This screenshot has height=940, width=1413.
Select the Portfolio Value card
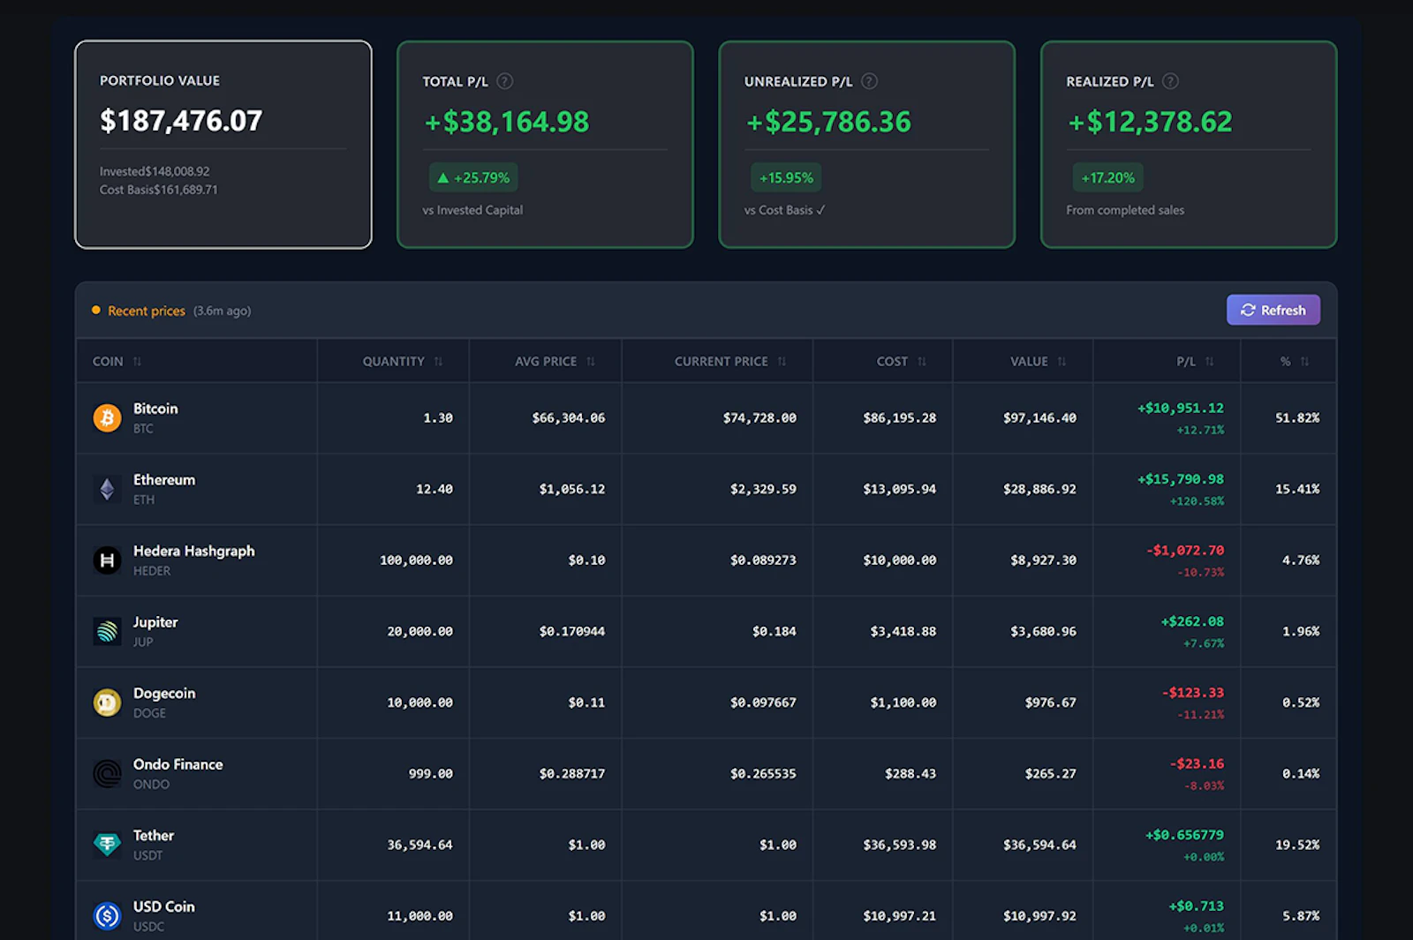[223, 145]
